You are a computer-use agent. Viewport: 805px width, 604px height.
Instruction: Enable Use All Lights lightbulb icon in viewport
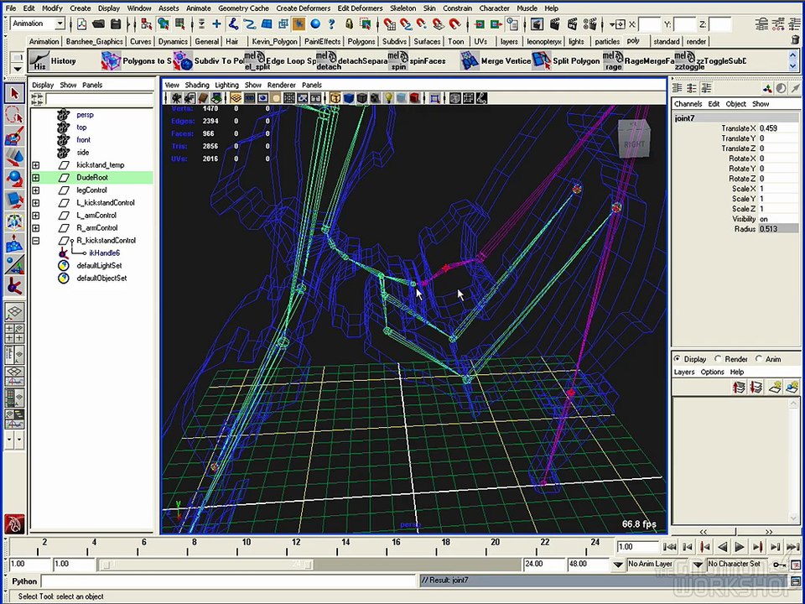[x=389, y=98]
